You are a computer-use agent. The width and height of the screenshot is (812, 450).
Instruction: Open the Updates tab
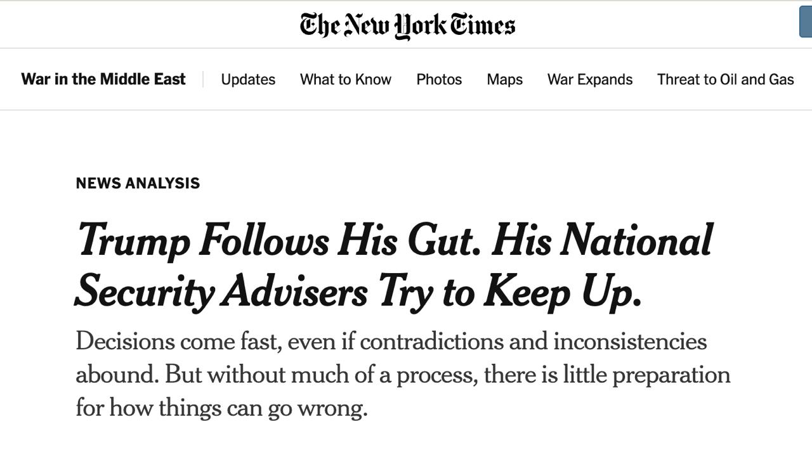pyautogui.click(x=248, y=79)
